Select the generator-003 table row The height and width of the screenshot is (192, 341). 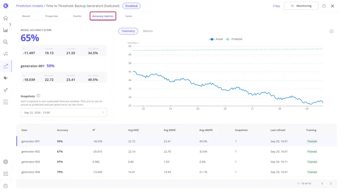[176, 162]
